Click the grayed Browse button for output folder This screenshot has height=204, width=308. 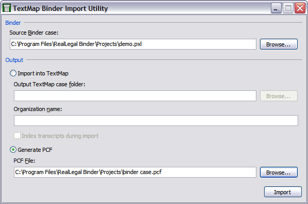[x=279, y=96]
